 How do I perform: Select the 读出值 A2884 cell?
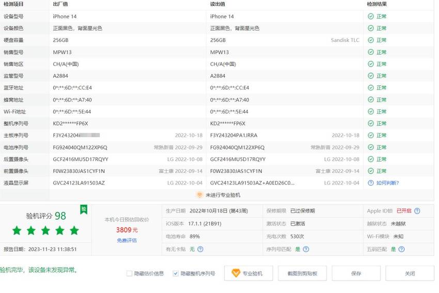click(218, 76)
